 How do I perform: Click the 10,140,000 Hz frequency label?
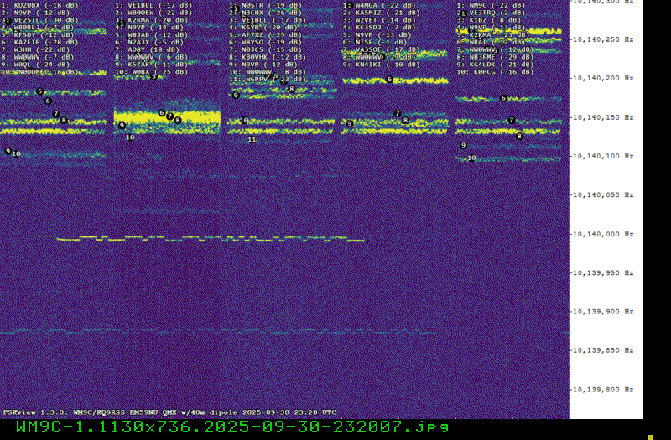[607, 234]
